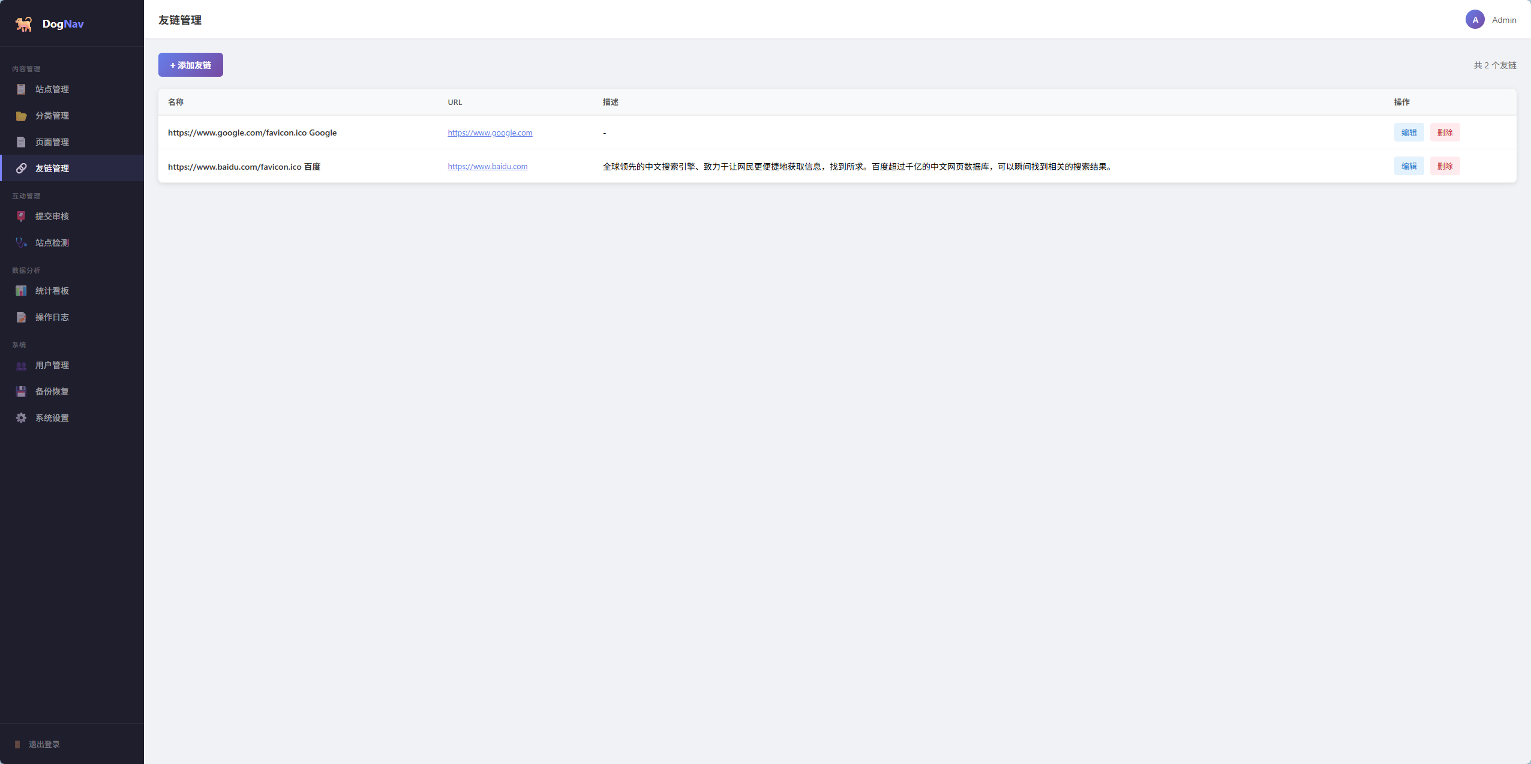Click the gear icon for 系统设置
Image resolution: width=1531 pixels, height=764 pixels.
(x=21, y=418)
